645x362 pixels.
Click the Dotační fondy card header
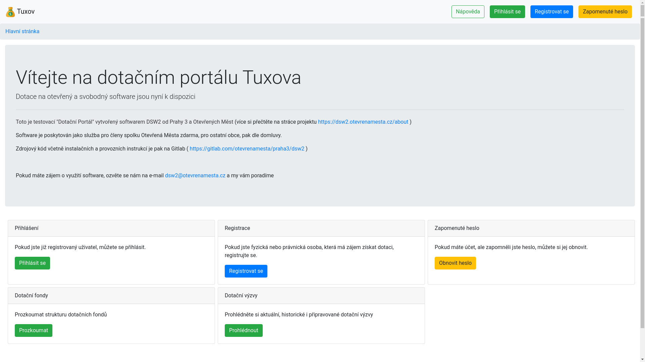[111, 296]
